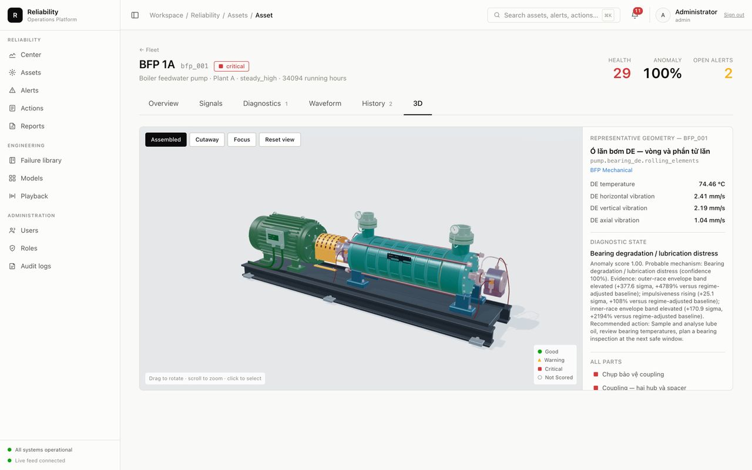Screen dimensions: 752x470
Task: Open the Signals tab
Action: 211,103
